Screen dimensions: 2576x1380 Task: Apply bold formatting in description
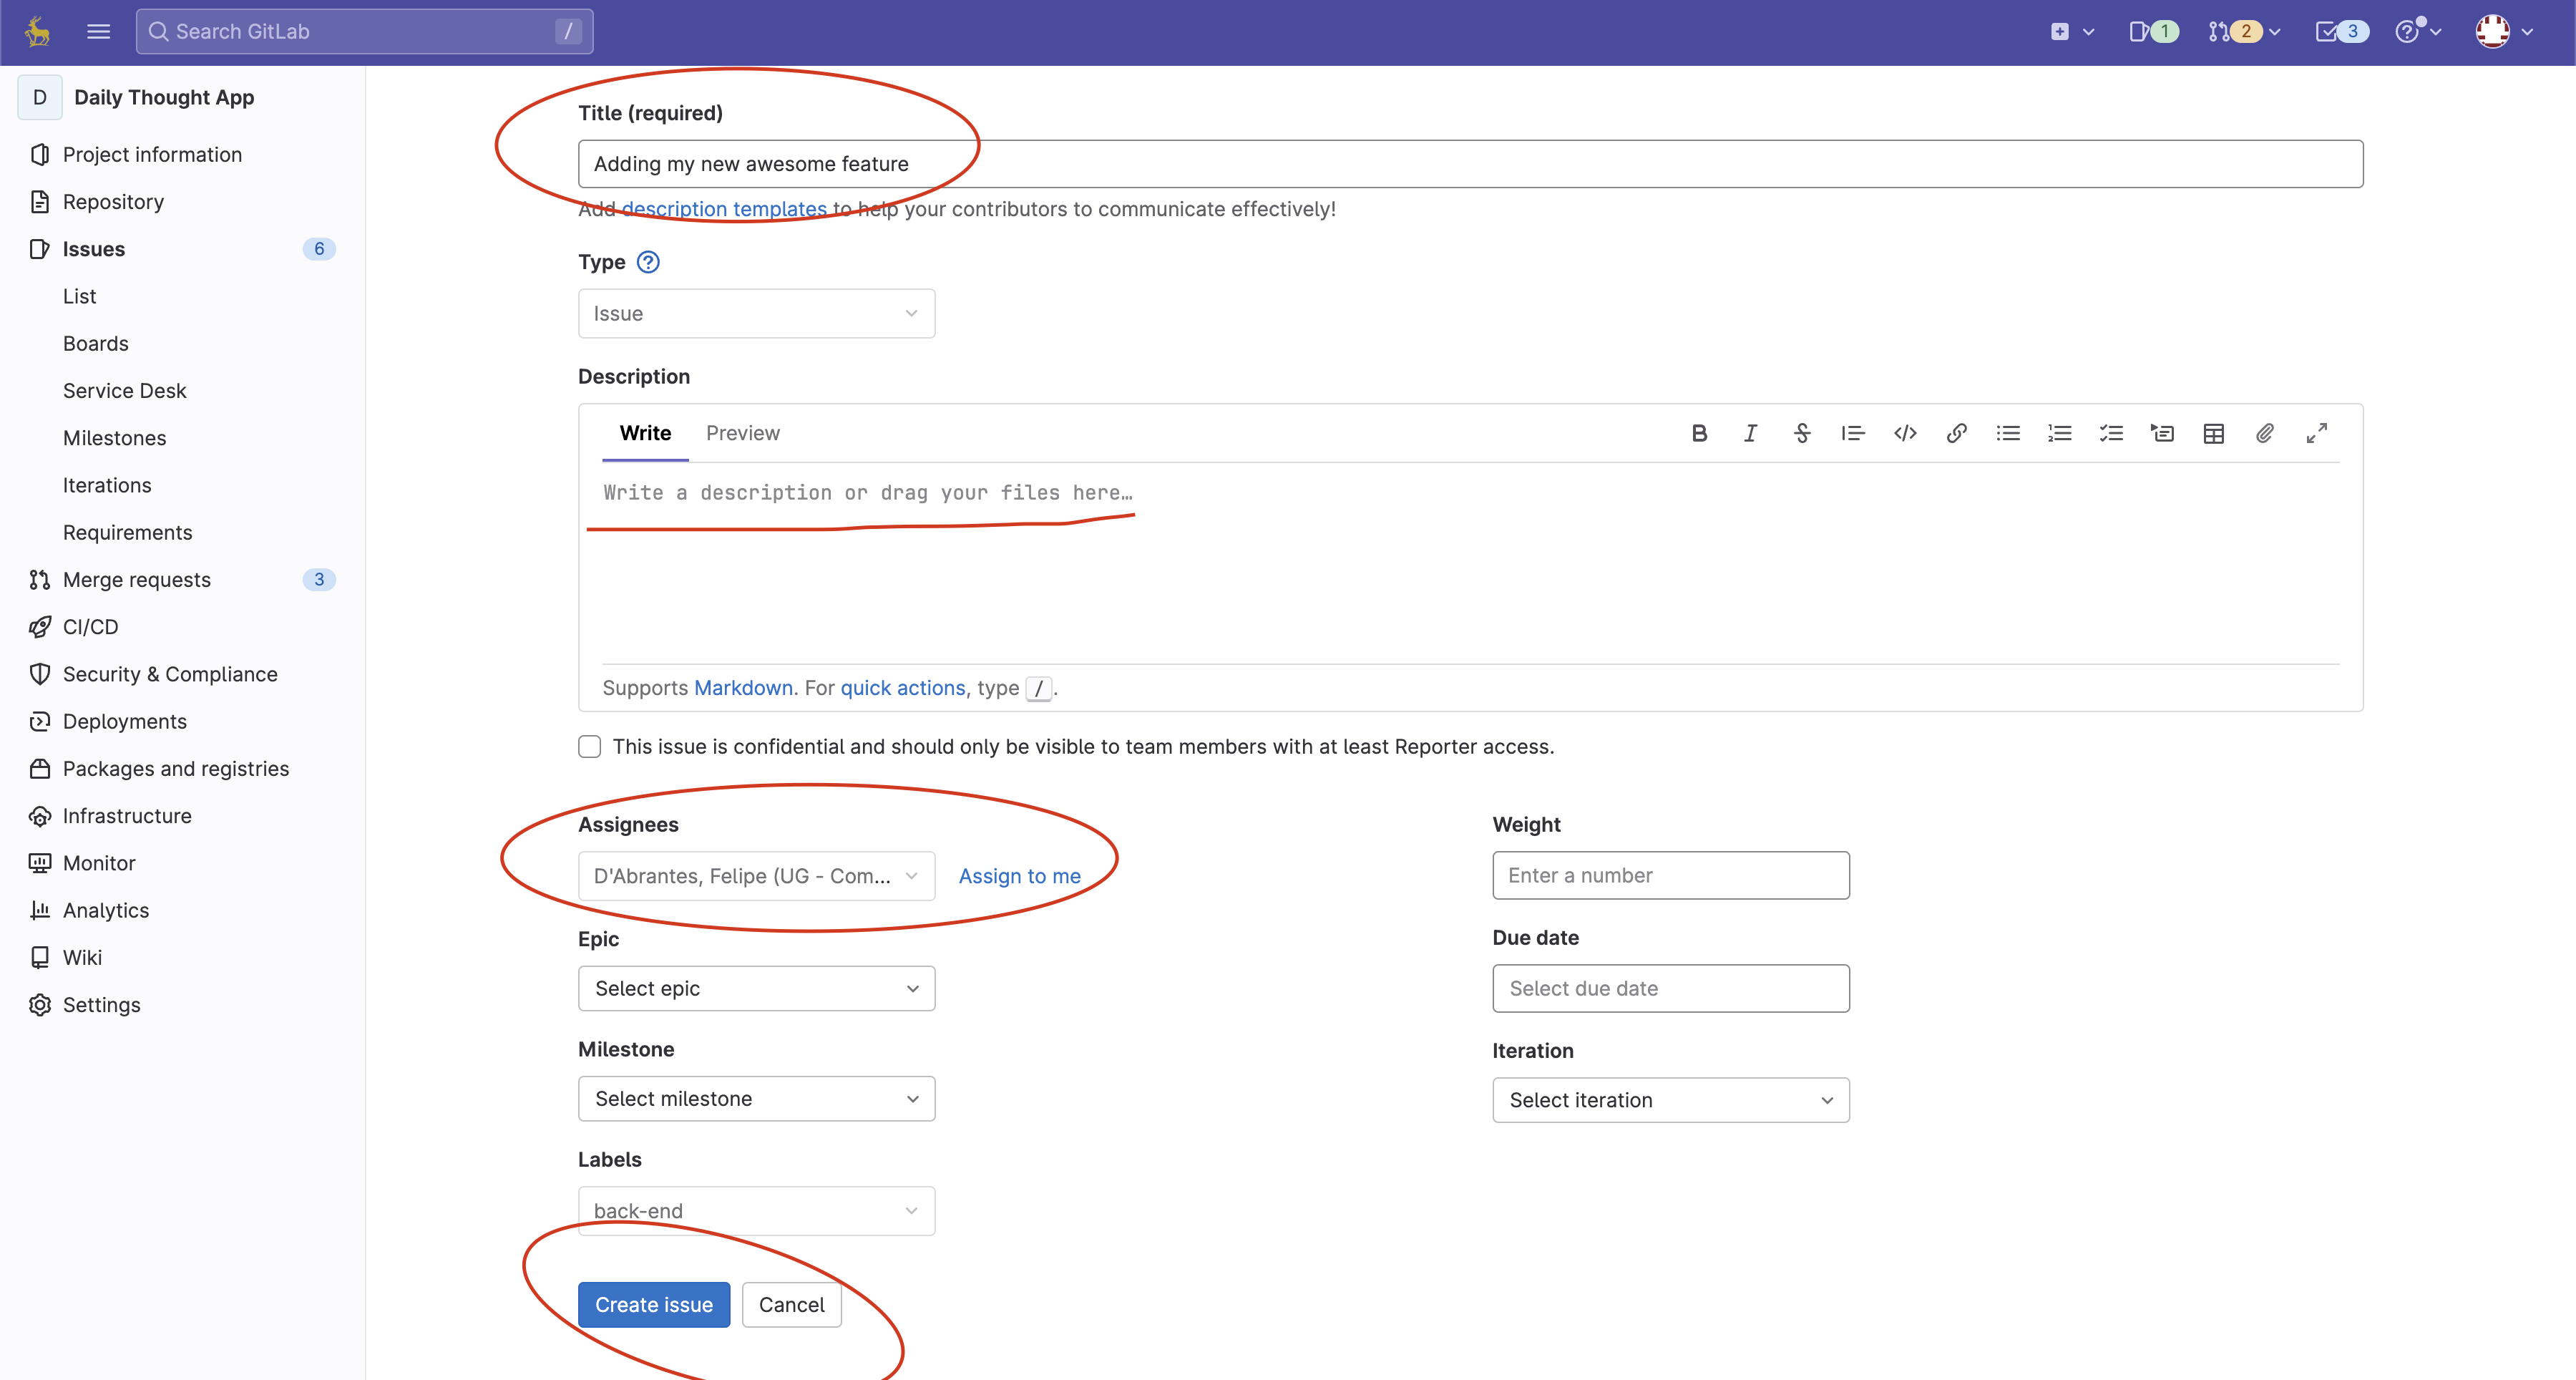(x=1699, y=433)
